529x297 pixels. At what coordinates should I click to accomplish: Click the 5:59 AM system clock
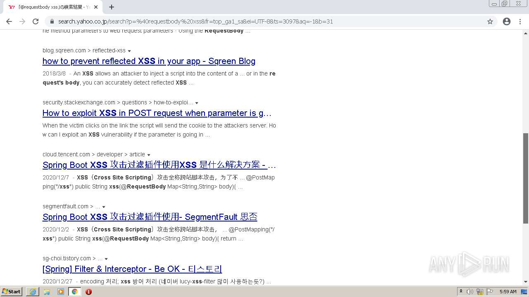pyautogui.click(x=508, y=292)
